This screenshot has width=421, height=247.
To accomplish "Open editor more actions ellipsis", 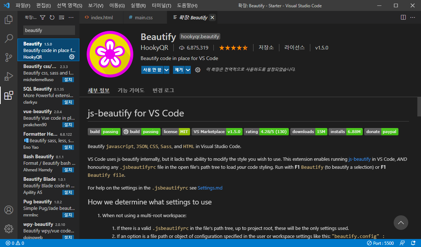I will click(x=413, y=17).
